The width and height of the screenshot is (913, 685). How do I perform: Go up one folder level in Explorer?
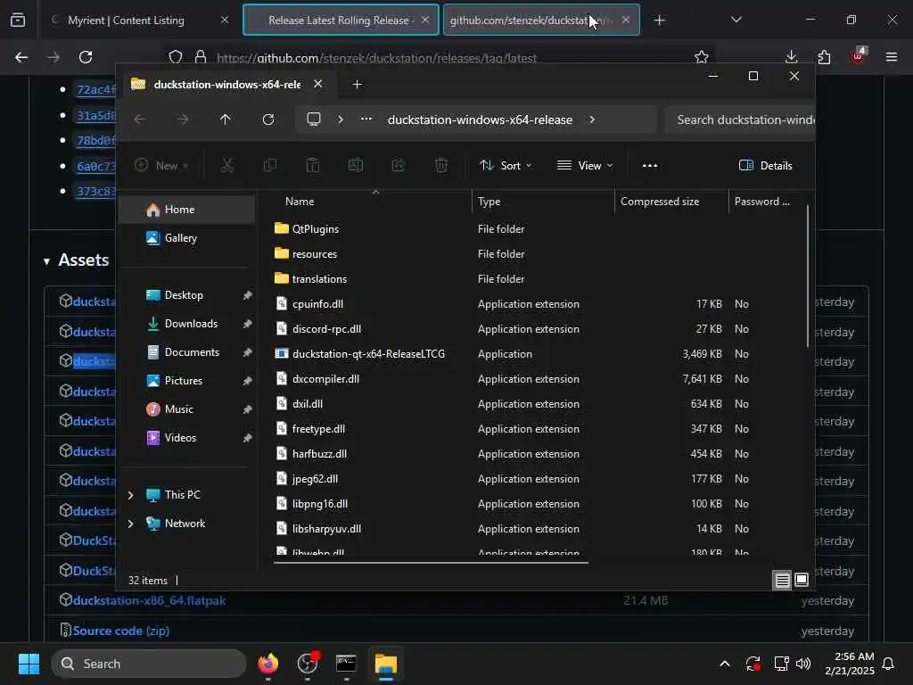pos(226,120)
